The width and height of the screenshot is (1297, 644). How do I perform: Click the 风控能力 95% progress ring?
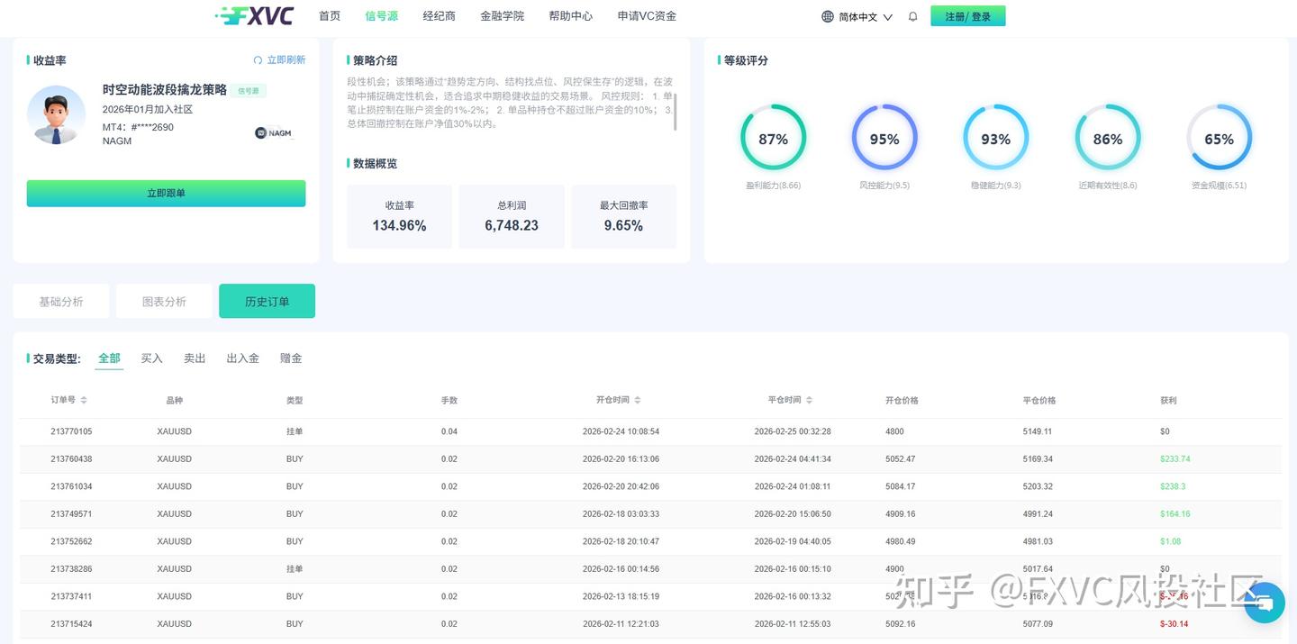884,138
